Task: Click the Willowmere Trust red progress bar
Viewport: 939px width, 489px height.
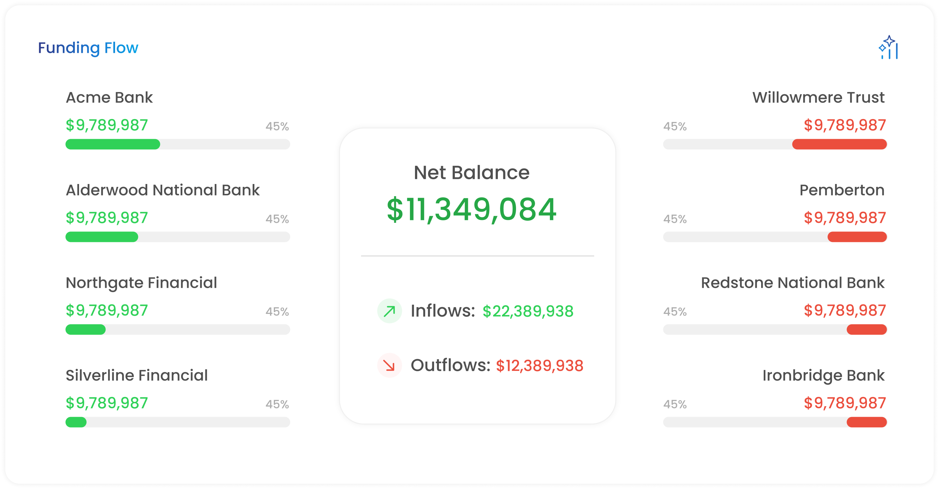Action: tap(840, 144)
